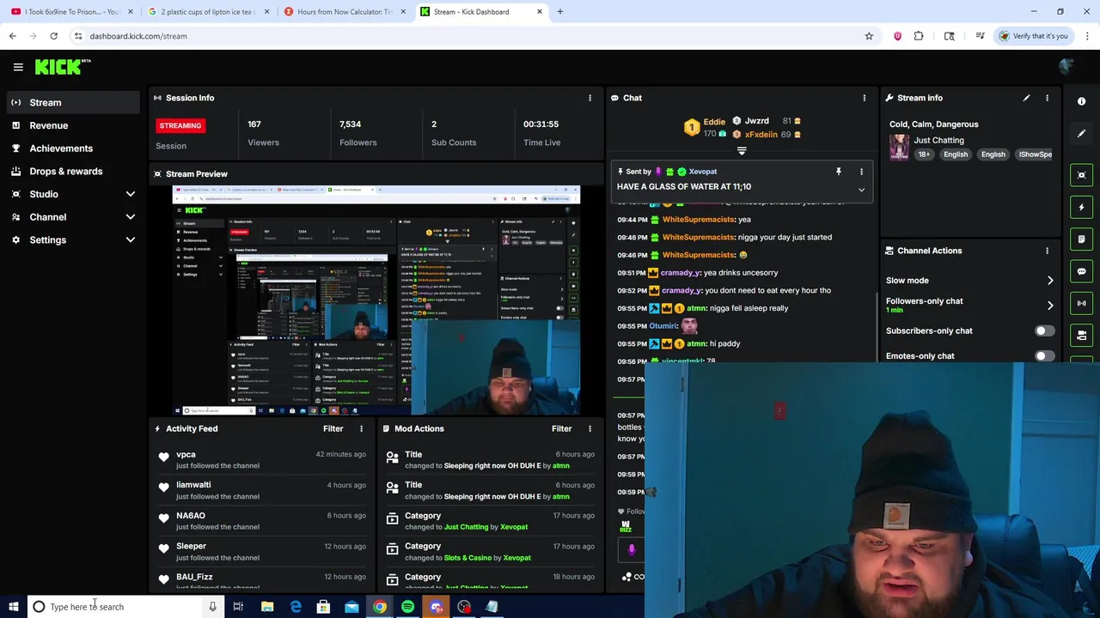The image size is (1100, 618).
Task: Open Session info three-dot options
Action: 590,98
